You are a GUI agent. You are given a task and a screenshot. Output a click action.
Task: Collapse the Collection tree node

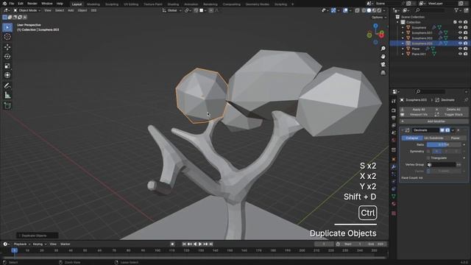(397, 22)
